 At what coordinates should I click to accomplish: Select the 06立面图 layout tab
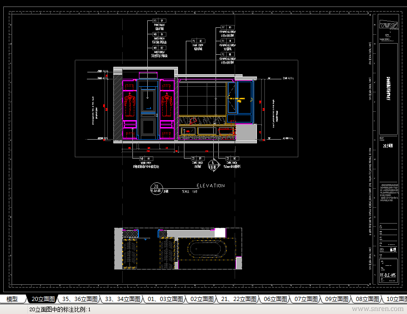tap(275, 299)
